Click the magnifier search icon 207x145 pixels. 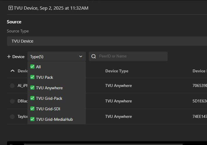94,56
